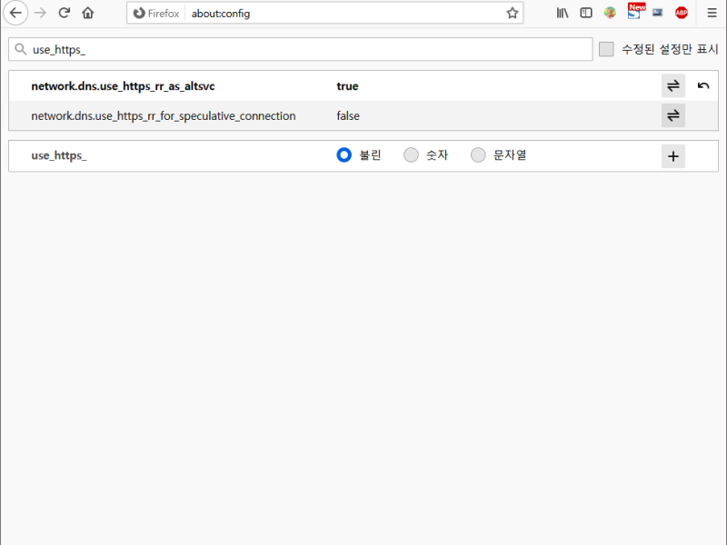Focus the preference search field
The height and width of the screenshot is (545, 727).
pos(301,49)
